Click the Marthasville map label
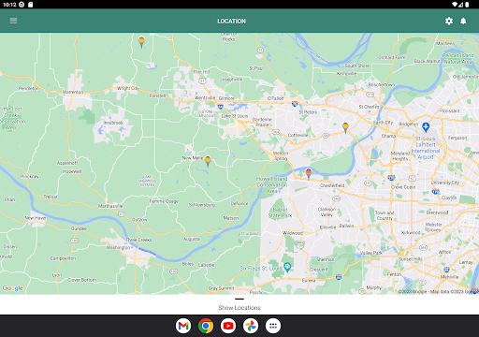This screenshot has width=479, height=337. tap(110, 206)
